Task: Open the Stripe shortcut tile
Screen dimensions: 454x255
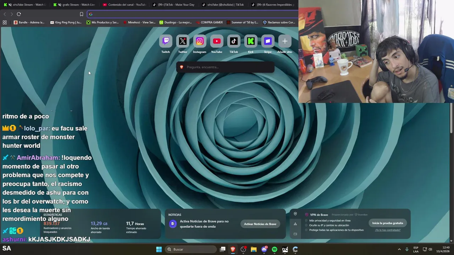Action: pos(268,41)
